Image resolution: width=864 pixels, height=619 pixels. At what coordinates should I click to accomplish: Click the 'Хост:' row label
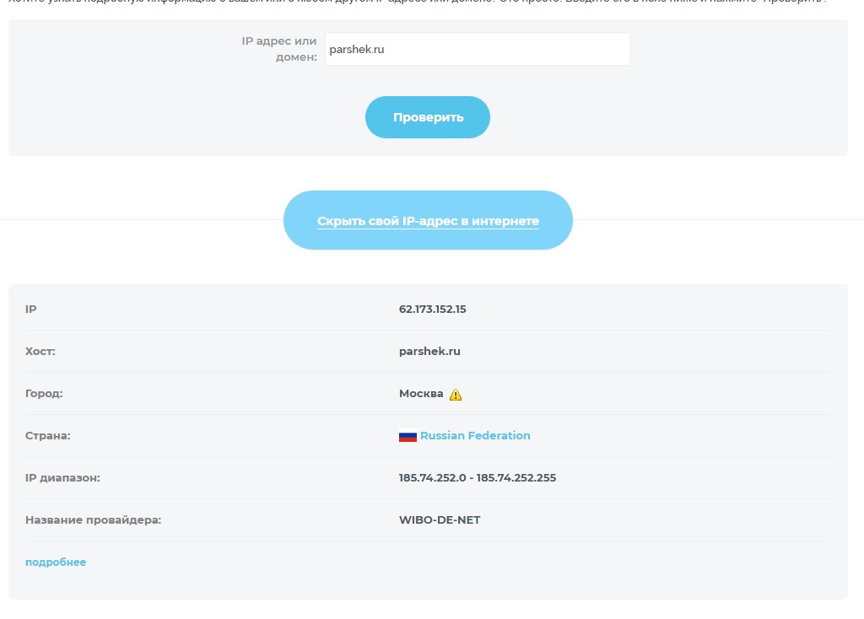40,352
